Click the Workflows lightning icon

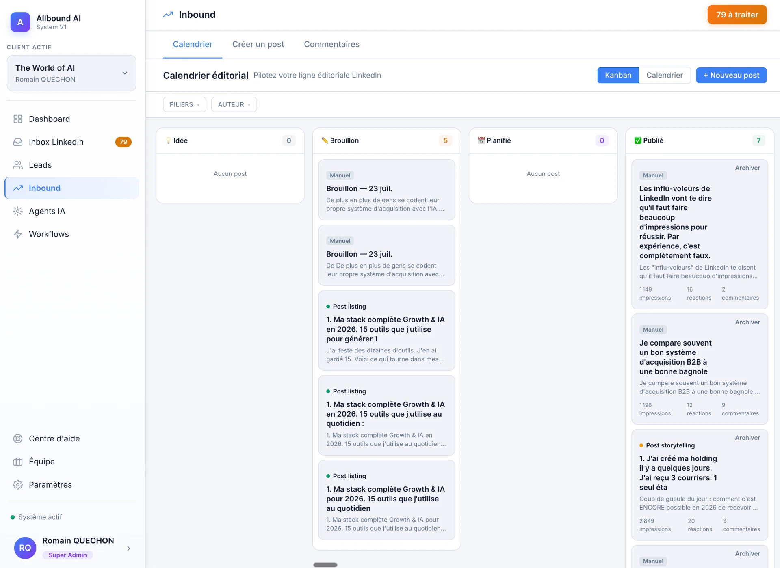tap(18, 234)
